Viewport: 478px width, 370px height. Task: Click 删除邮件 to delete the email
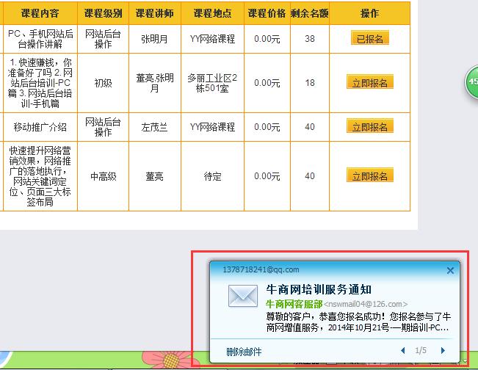tap(244, 352)
